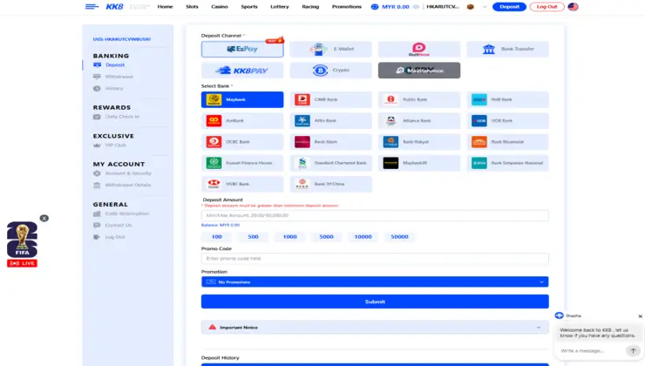645x366 pixels.
Task: Open the Home menu
Action: 165,7
